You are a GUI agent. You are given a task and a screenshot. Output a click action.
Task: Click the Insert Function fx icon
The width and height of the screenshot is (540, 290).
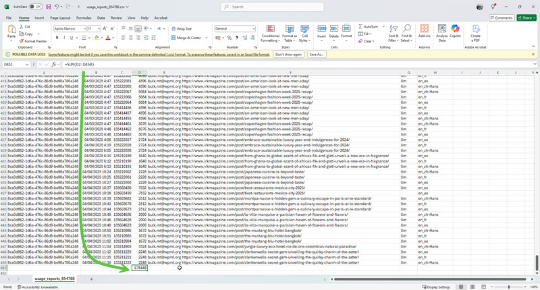[x=54, y=64]
